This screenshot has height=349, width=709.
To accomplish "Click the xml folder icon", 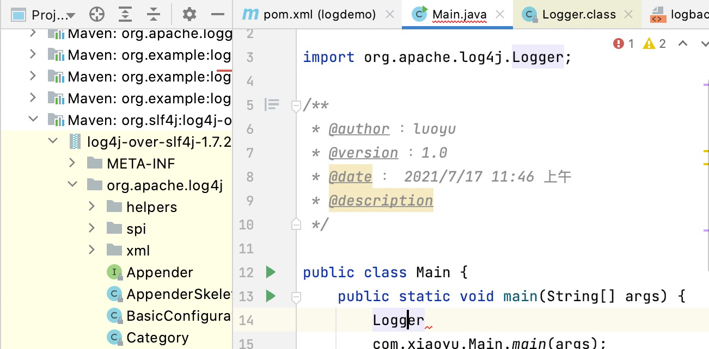I will pyautogui.click(x=114, y=250).
